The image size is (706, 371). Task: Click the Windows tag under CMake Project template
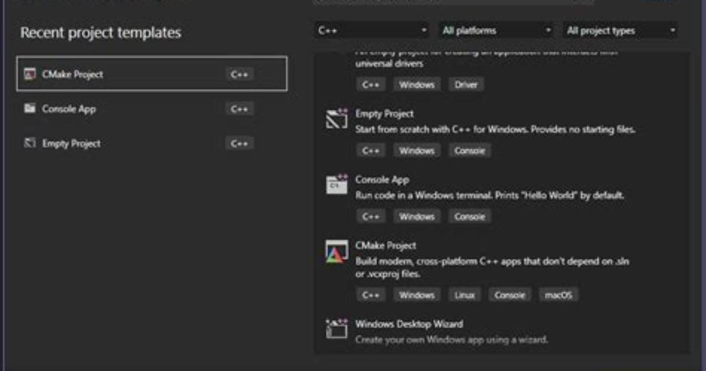tap(417, 295)
